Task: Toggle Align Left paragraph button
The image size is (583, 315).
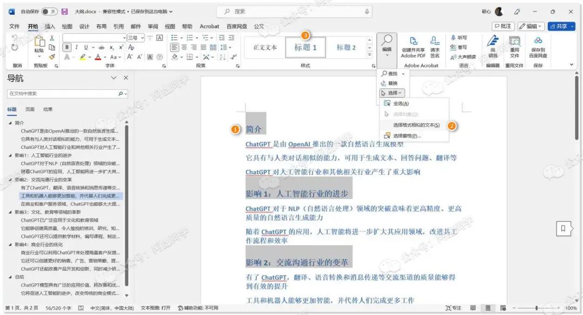Action: [x=174, y=47]
